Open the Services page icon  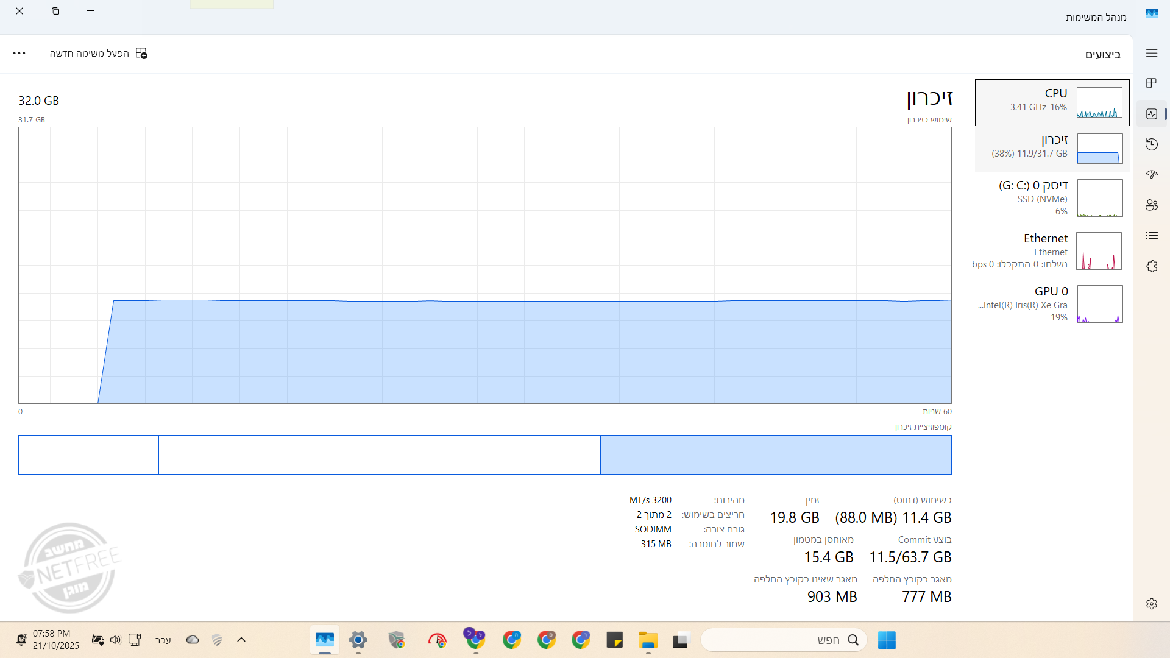(1151, 266)
